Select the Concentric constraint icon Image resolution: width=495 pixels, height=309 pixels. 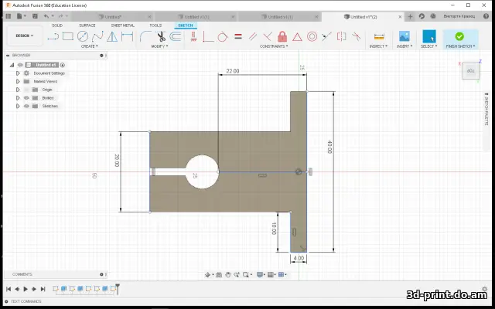tap(312, 36)
